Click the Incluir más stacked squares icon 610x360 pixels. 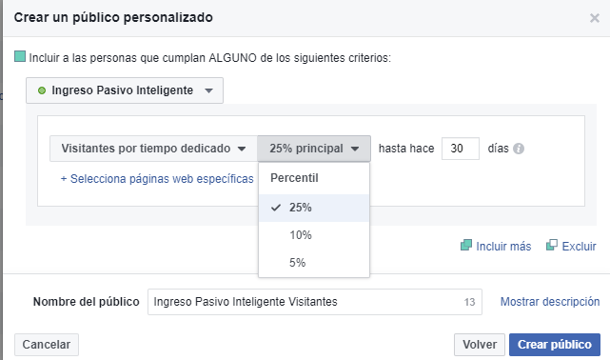pyautogui.click(x=466, y=245)
